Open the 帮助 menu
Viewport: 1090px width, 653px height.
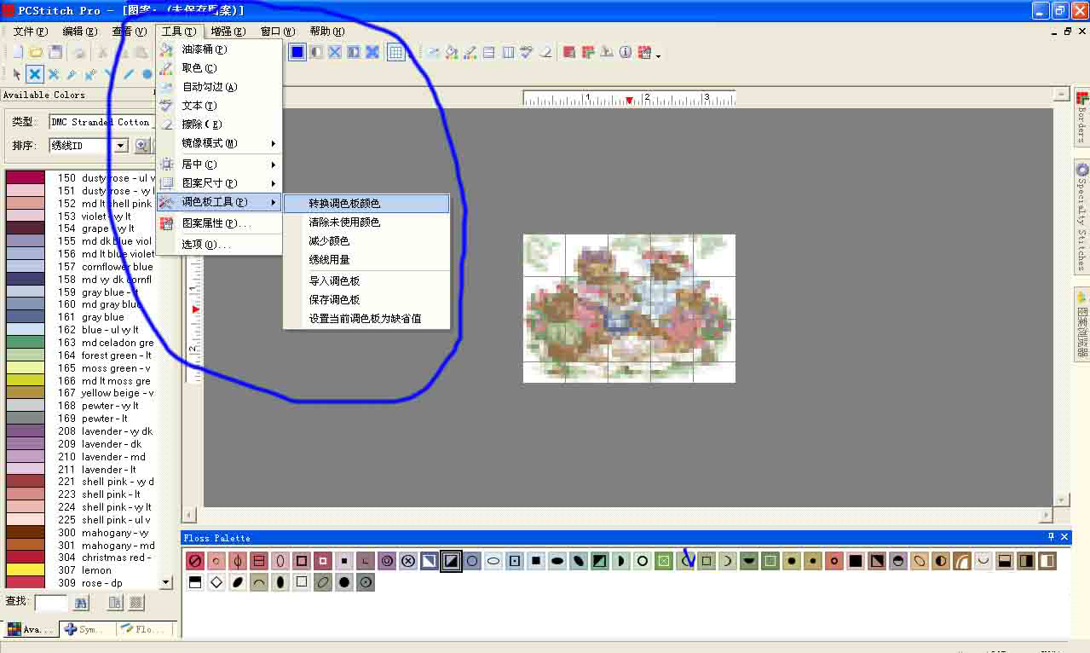326,31
